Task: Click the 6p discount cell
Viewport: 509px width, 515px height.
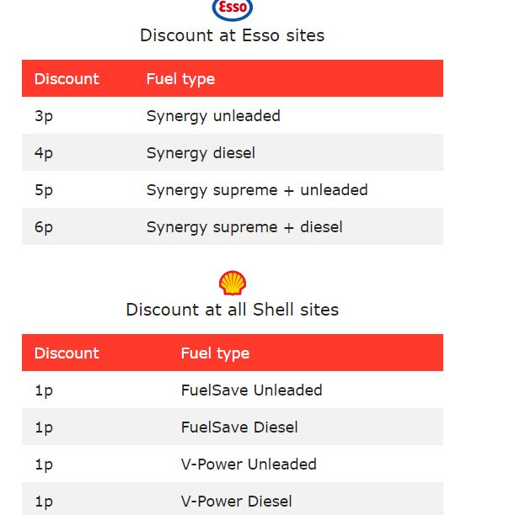Action: tap(44, 227)
